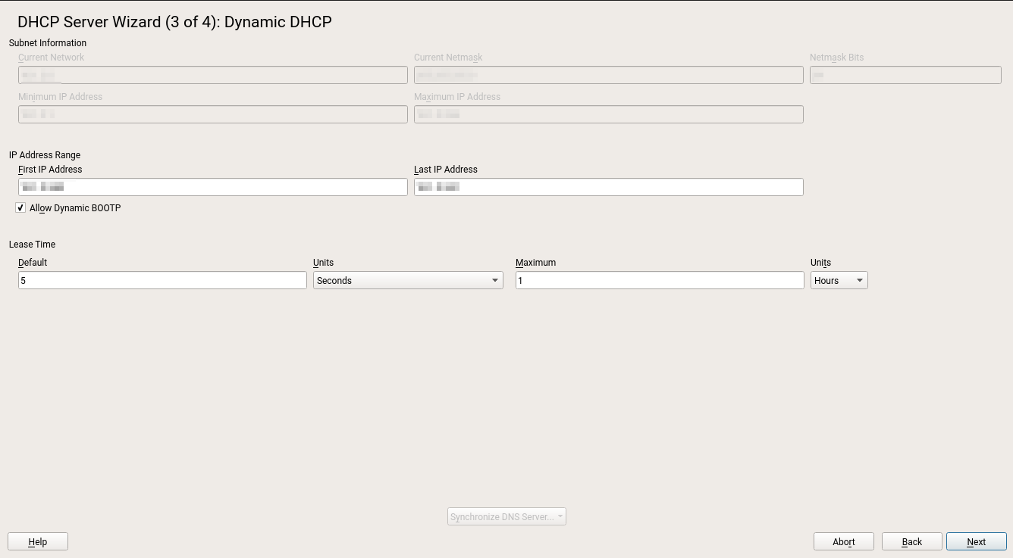Click the Maximum IP Address field
The height and width of the screenshot is (558, 1013).
tap(608, 114)
